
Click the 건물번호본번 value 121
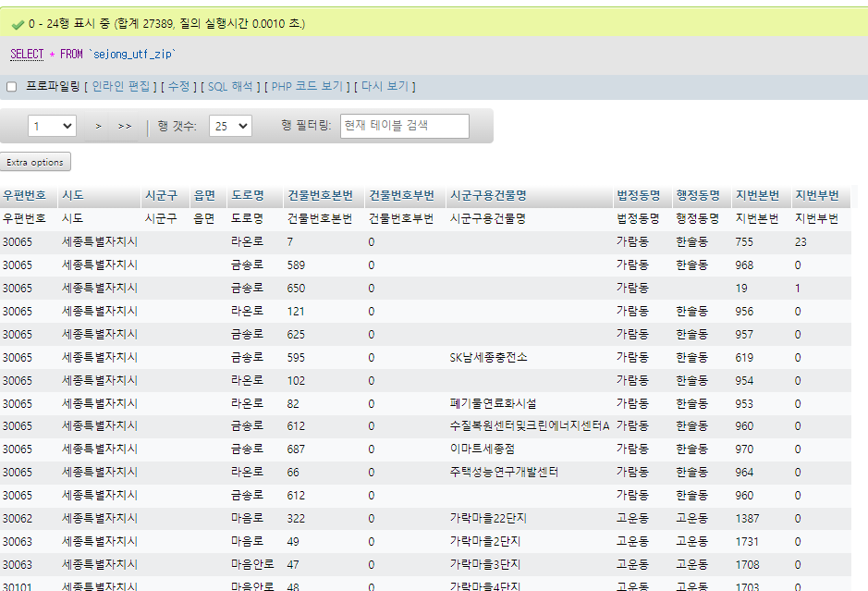[296, 312]
